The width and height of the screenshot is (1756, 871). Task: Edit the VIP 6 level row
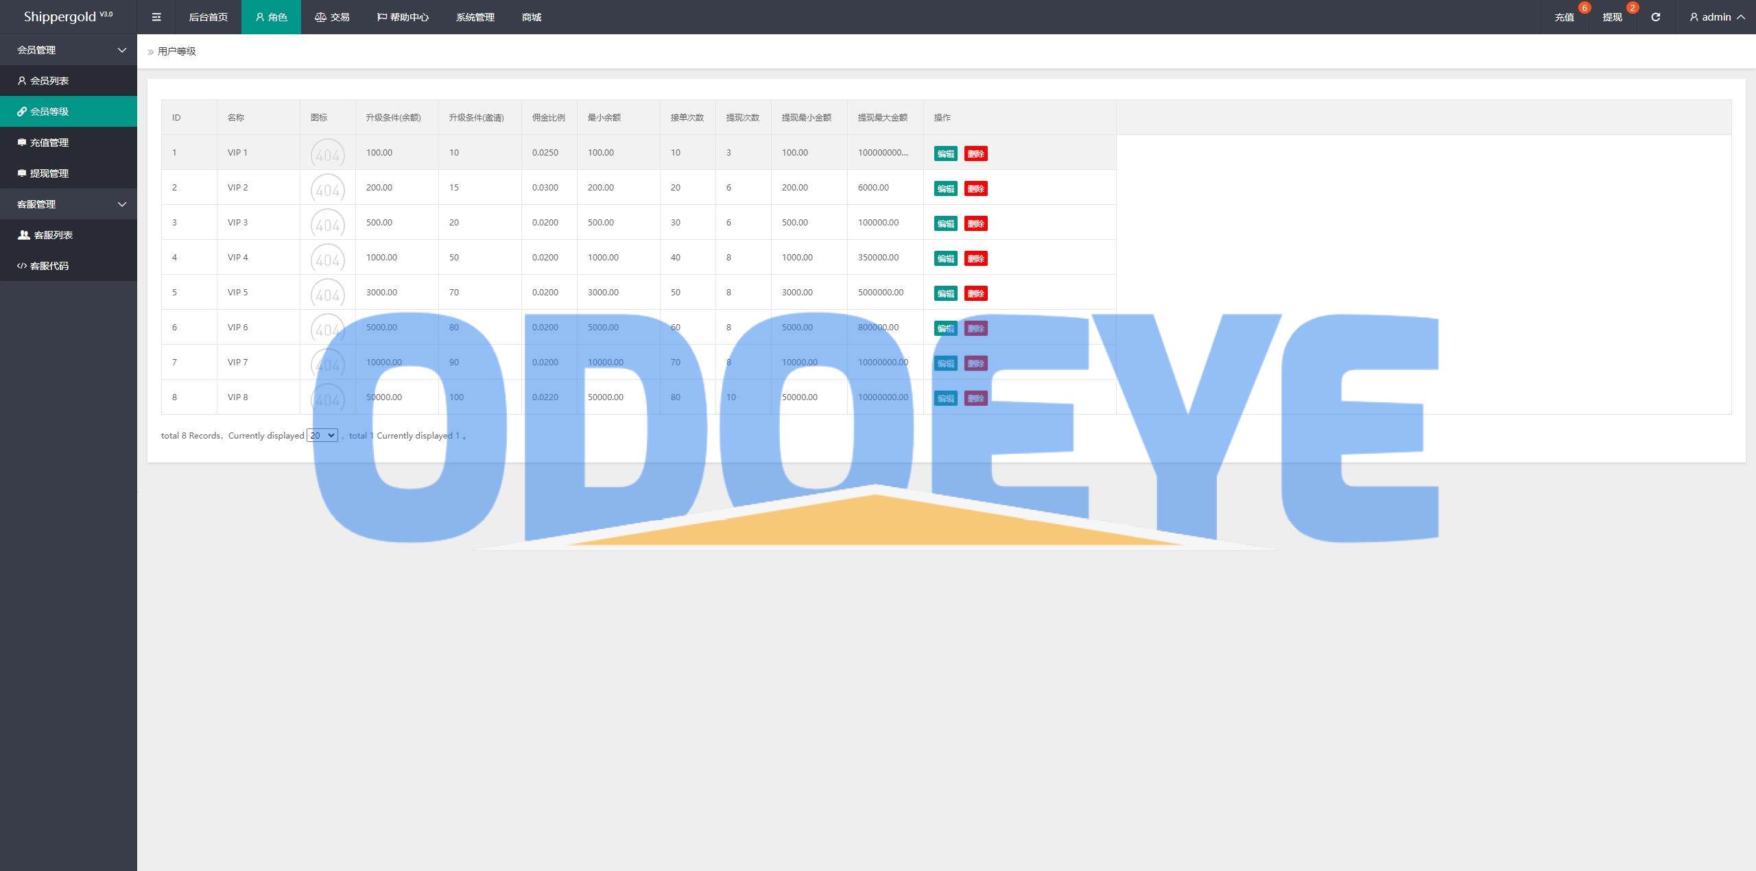945,328
